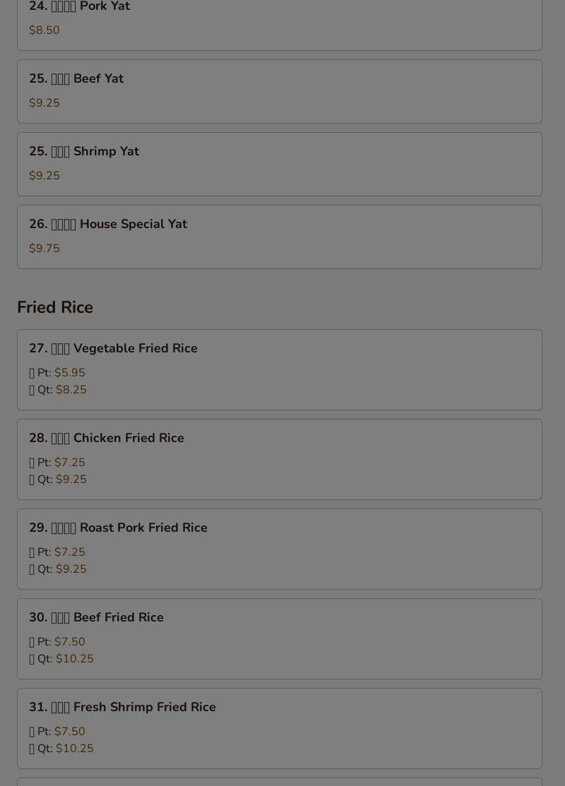Click the $8.25 quart price for Vegetable Fried Rice
The height and width of the screenshot is (786, 565).
coord(71,390)
